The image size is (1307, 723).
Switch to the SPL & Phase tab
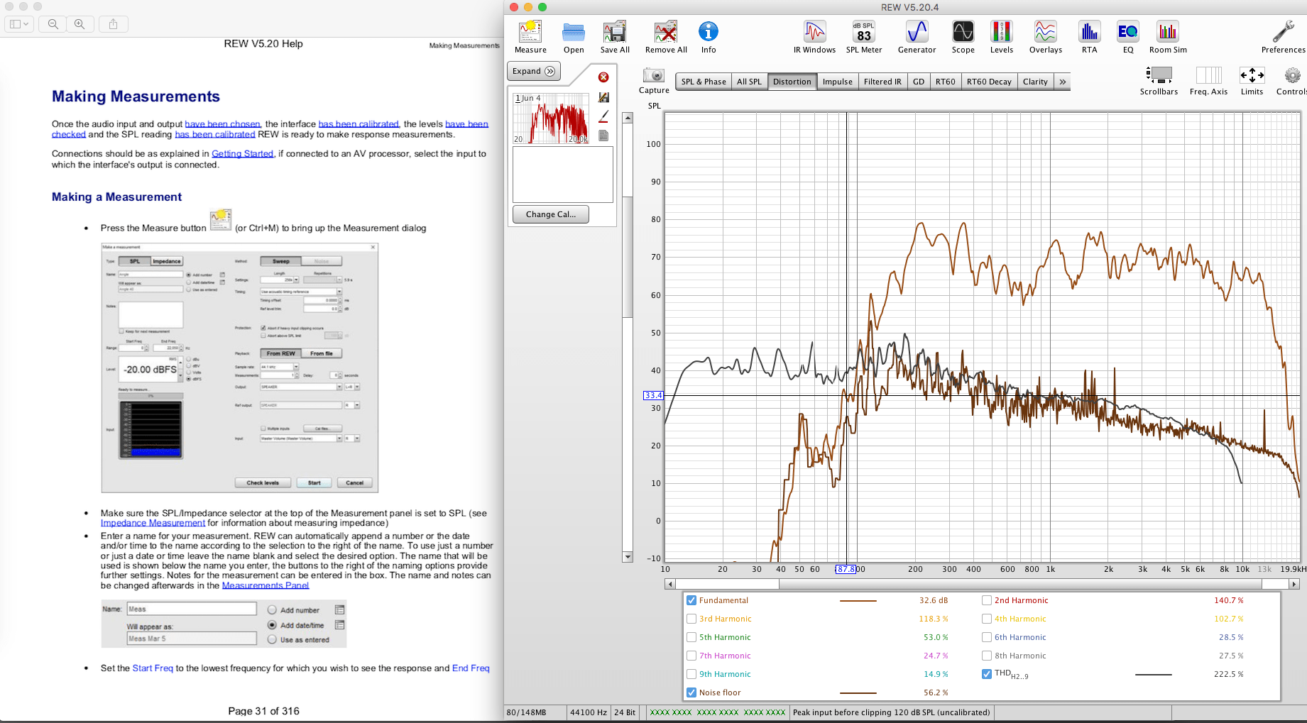tap(704, 82)
